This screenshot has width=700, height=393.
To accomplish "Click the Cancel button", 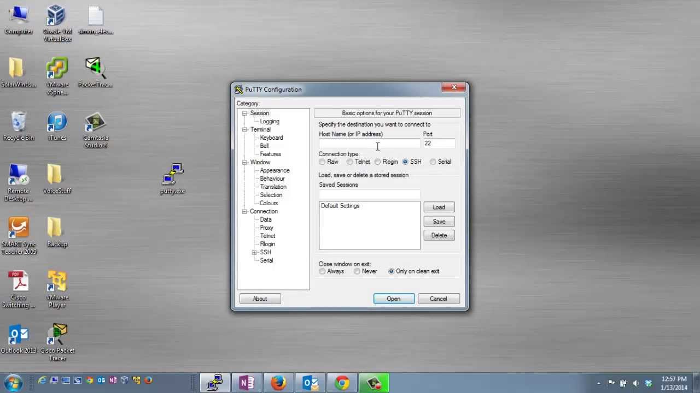I will tap(439, 299).
